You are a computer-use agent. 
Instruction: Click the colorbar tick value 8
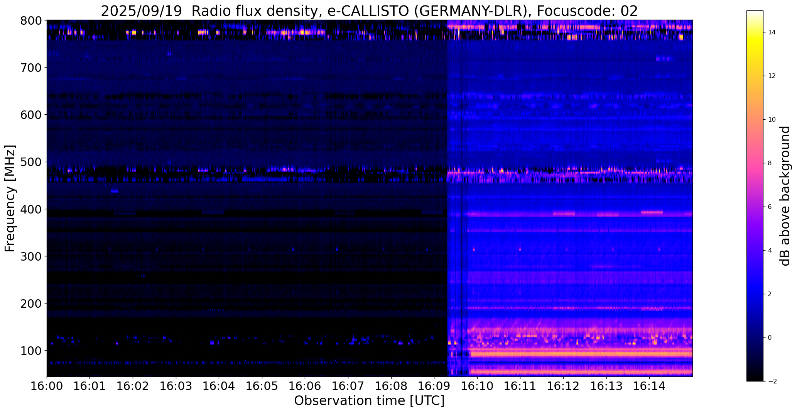770,163
